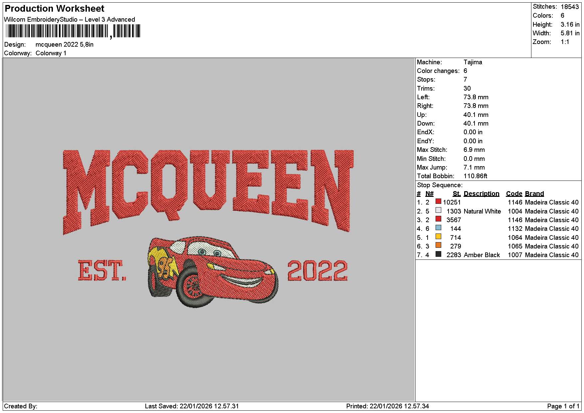The height and width of the screenshot is (413, 584).
Task: Click Madeira Classic 40 brand in stop 7
Action: point(552,255)
